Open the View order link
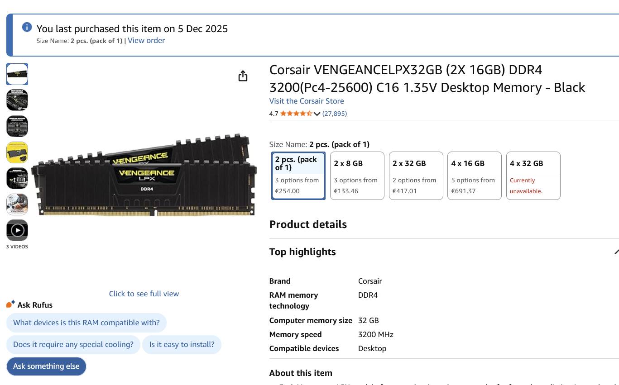 [146, 40]
